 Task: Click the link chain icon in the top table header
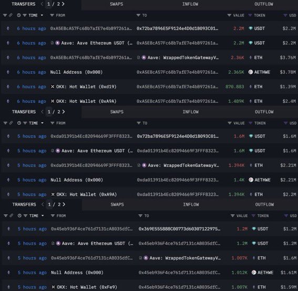pos(11,15)
